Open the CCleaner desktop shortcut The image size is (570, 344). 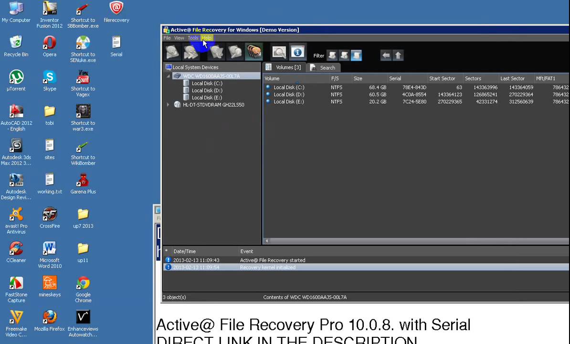click(x=16, y=252)
